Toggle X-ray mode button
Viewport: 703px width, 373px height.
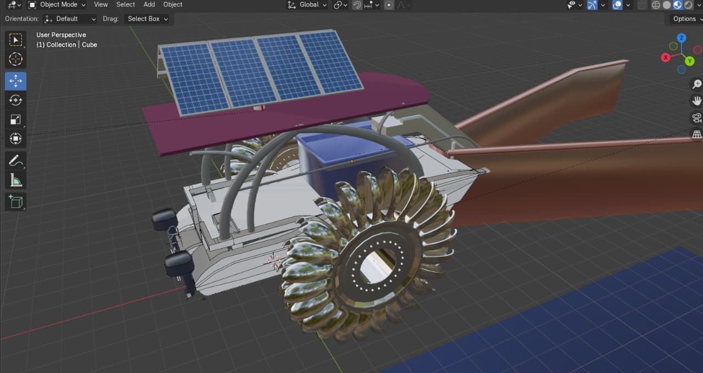(641, 5)
